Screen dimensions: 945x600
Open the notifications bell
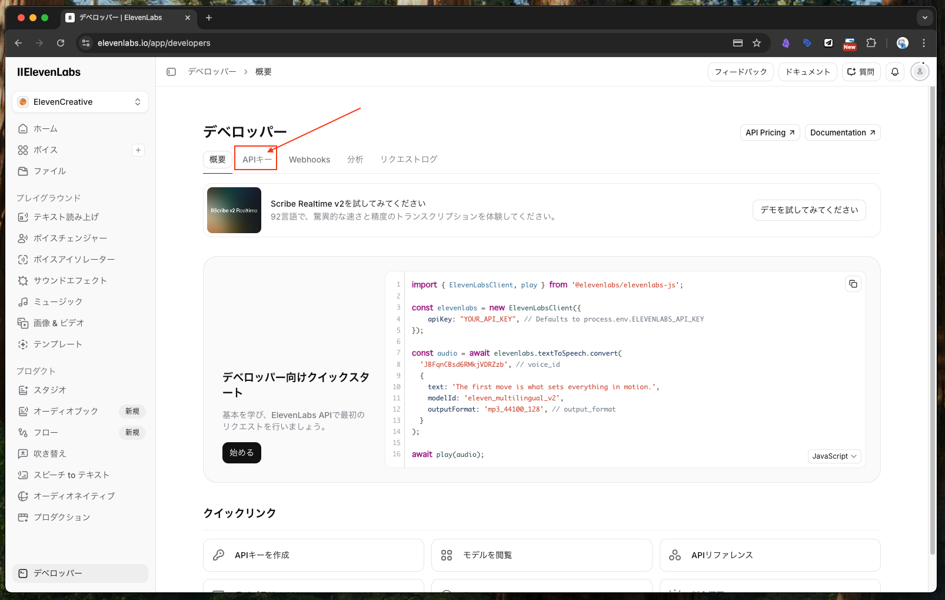click(894, 72)
